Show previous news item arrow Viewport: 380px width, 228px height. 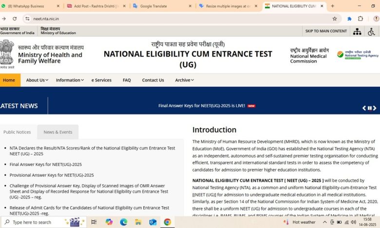(x=364, y=108)
